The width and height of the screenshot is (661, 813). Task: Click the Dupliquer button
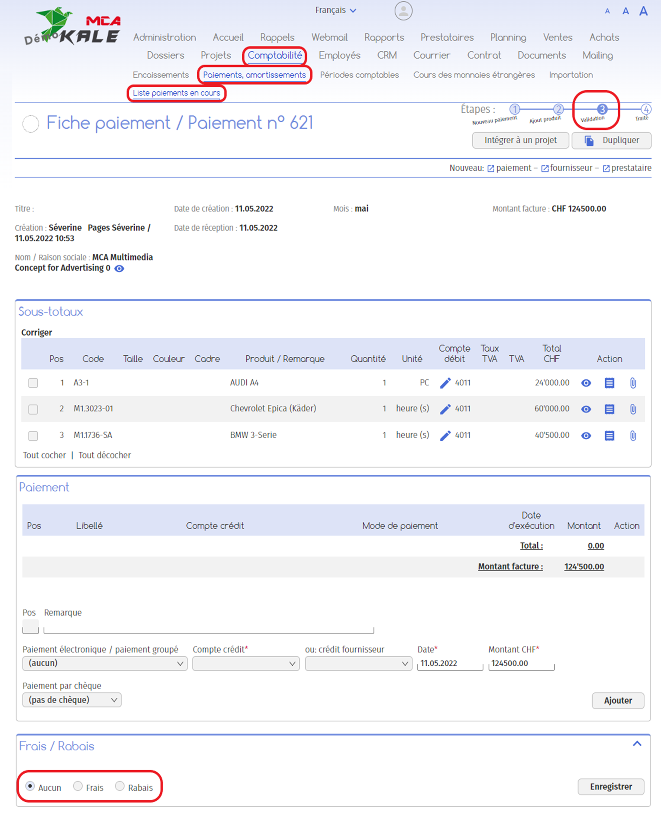pos(611,141)
